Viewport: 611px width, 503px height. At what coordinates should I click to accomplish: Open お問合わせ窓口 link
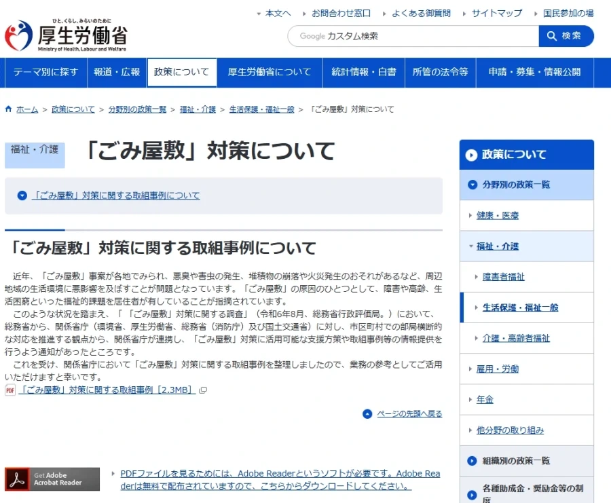pyautogui.click(x=341, y=14)
